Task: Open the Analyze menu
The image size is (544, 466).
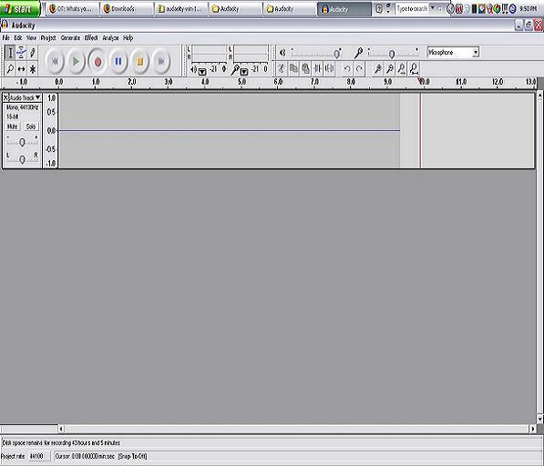Action: pyautogui.click(x=110, y=37)
